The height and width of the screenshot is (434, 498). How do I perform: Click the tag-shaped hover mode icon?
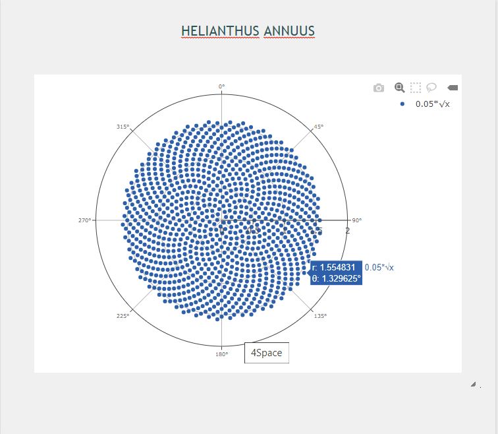pos(453,88)
